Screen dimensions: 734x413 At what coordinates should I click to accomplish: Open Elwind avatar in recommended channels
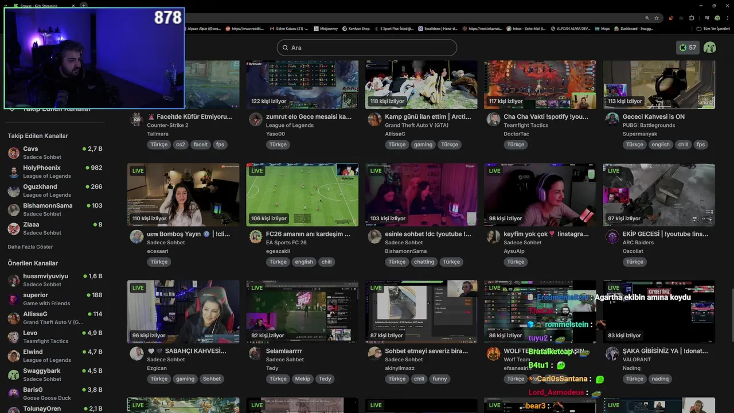(14, 356)
